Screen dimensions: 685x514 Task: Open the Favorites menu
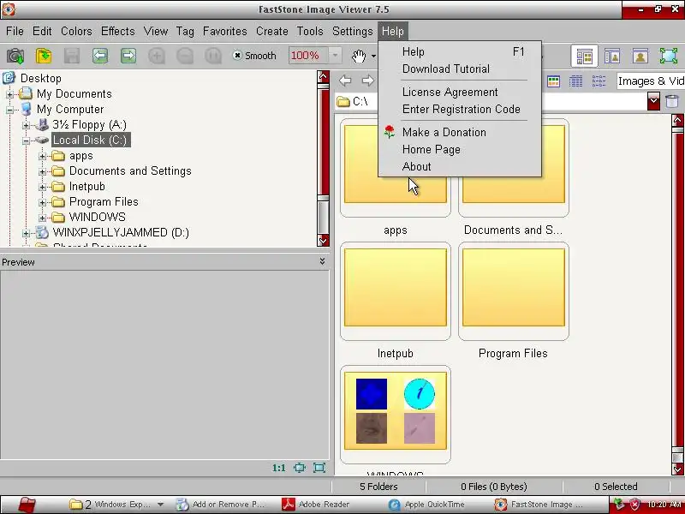[x=225, y=32]
